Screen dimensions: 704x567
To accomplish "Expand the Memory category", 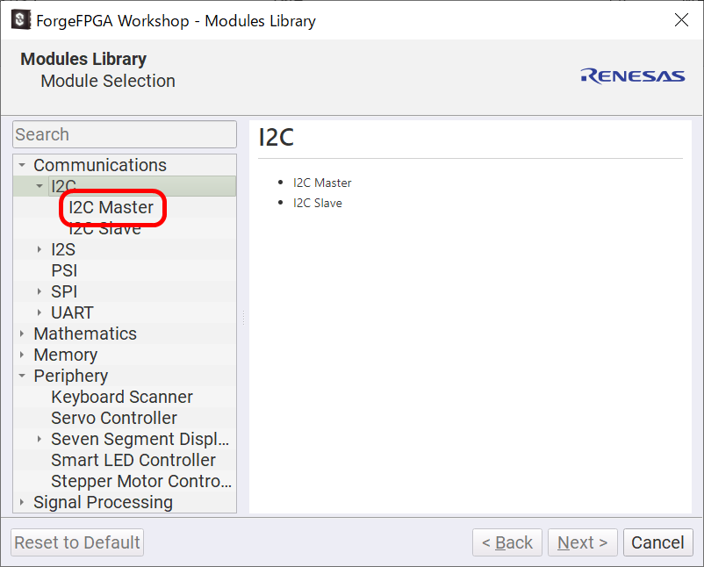I will tap(22, 355).
